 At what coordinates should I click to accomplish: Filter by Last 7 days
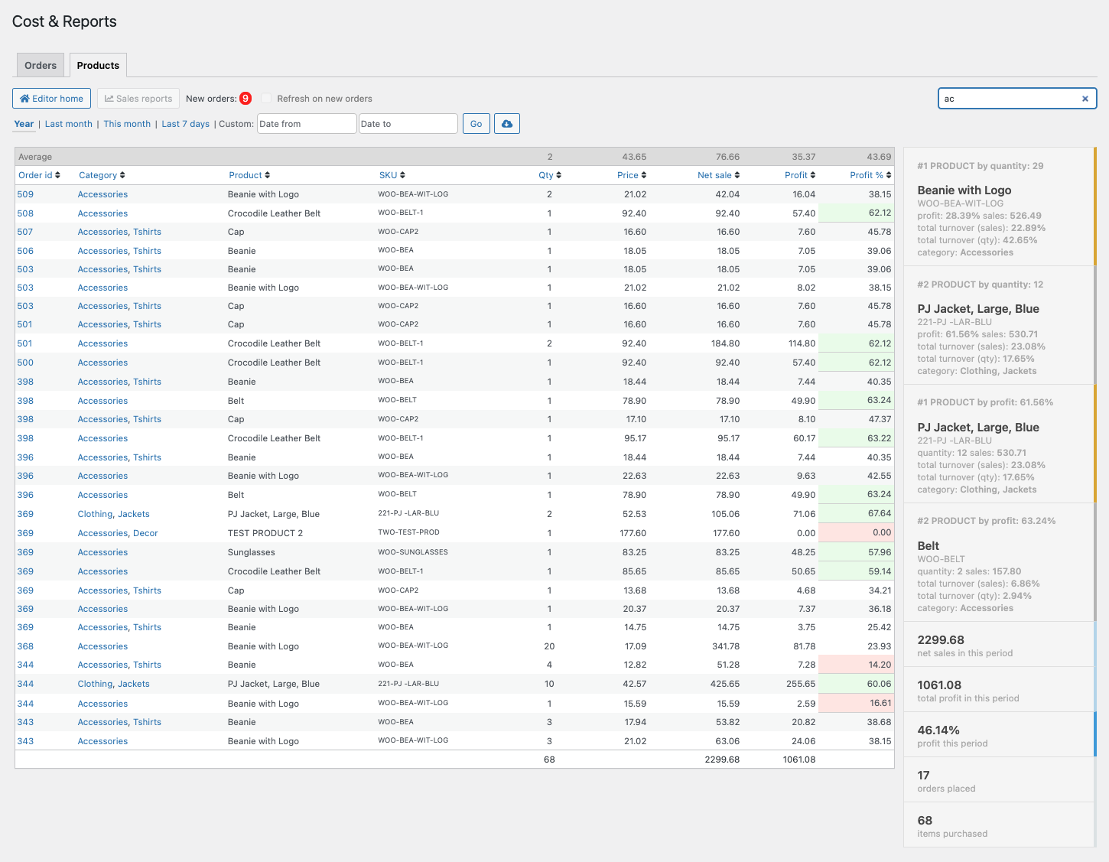tap(185, 124)
